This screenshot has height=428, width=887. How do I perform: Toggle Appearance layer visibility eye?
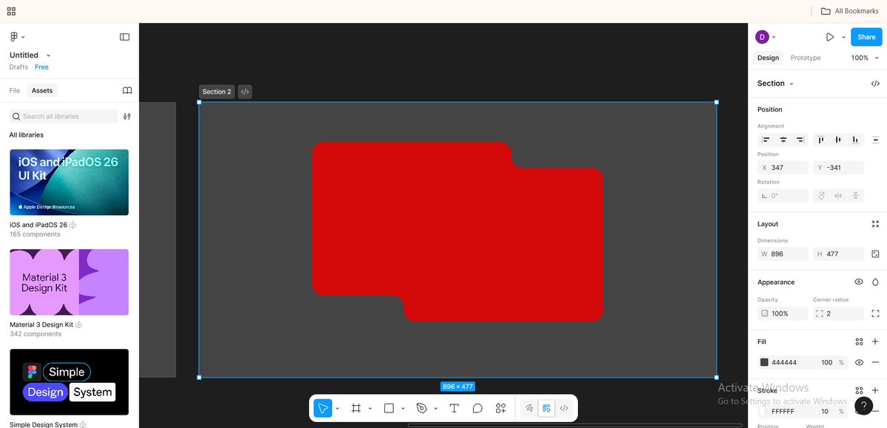point(859,282)
